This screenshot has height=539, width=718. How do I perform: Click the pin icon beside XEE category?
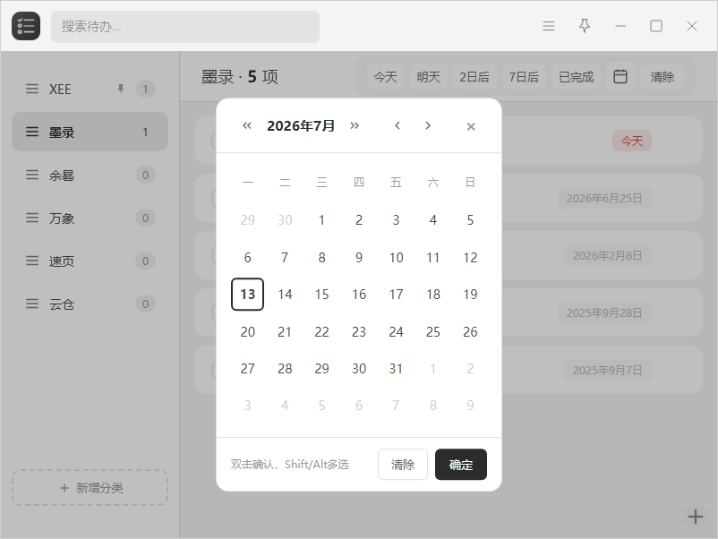pyautogui.click(x=121, y=89)
